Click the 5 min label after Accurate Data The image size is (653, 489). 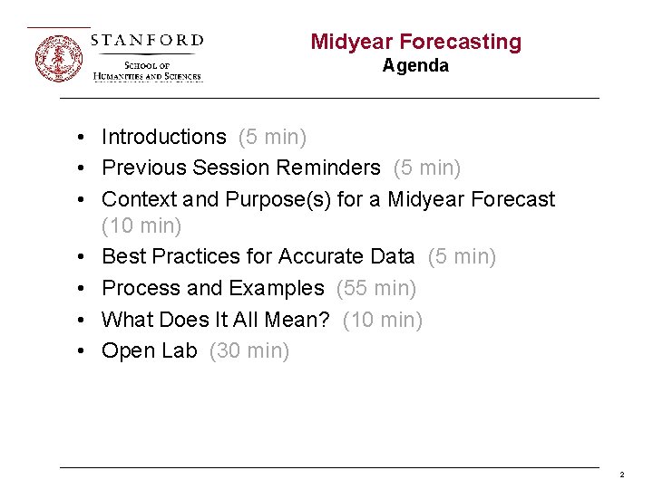click(x=462, y=256)
